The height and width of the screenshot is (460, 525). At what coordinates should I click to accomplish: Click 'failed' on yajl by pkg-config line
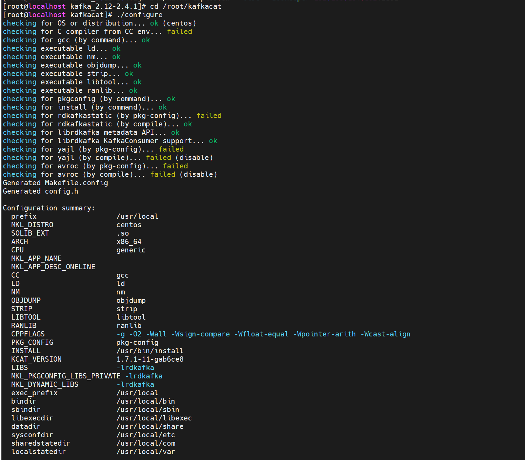coord(171,149)
